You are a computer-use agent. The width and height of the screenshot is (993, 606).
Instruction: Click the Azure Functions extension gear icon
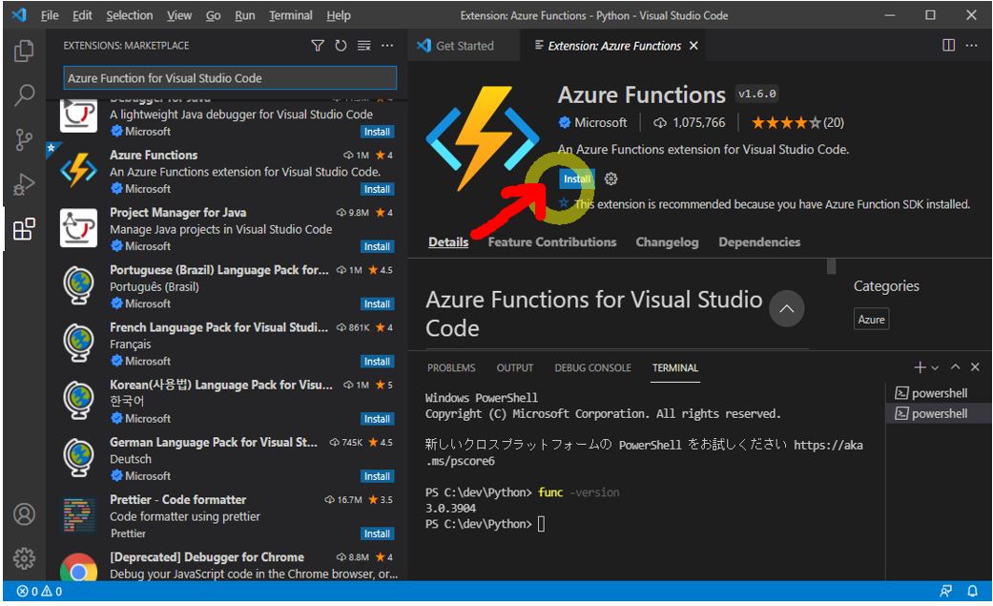pyautogui.click(x=610, y=178)
